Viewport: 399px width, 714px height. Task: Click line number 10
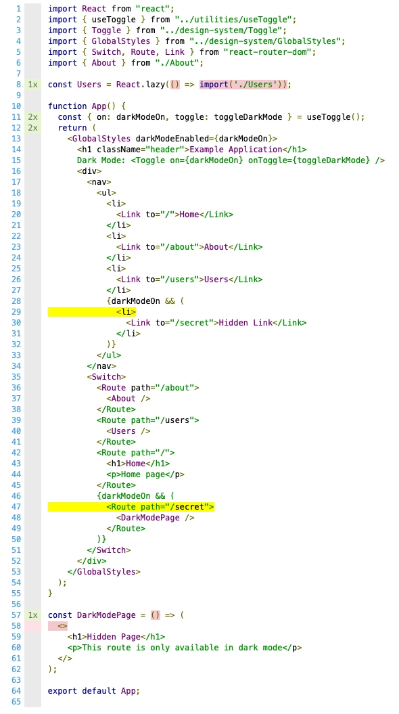[16, 106]
